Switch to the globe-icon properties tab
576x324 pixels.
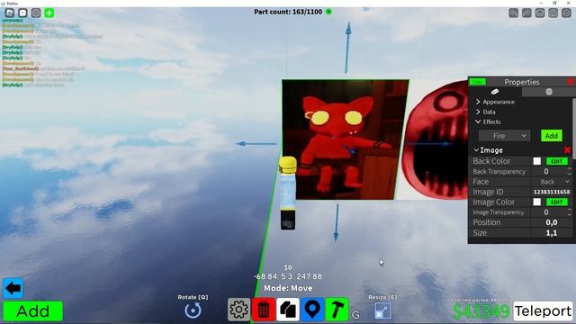[549, 92]
